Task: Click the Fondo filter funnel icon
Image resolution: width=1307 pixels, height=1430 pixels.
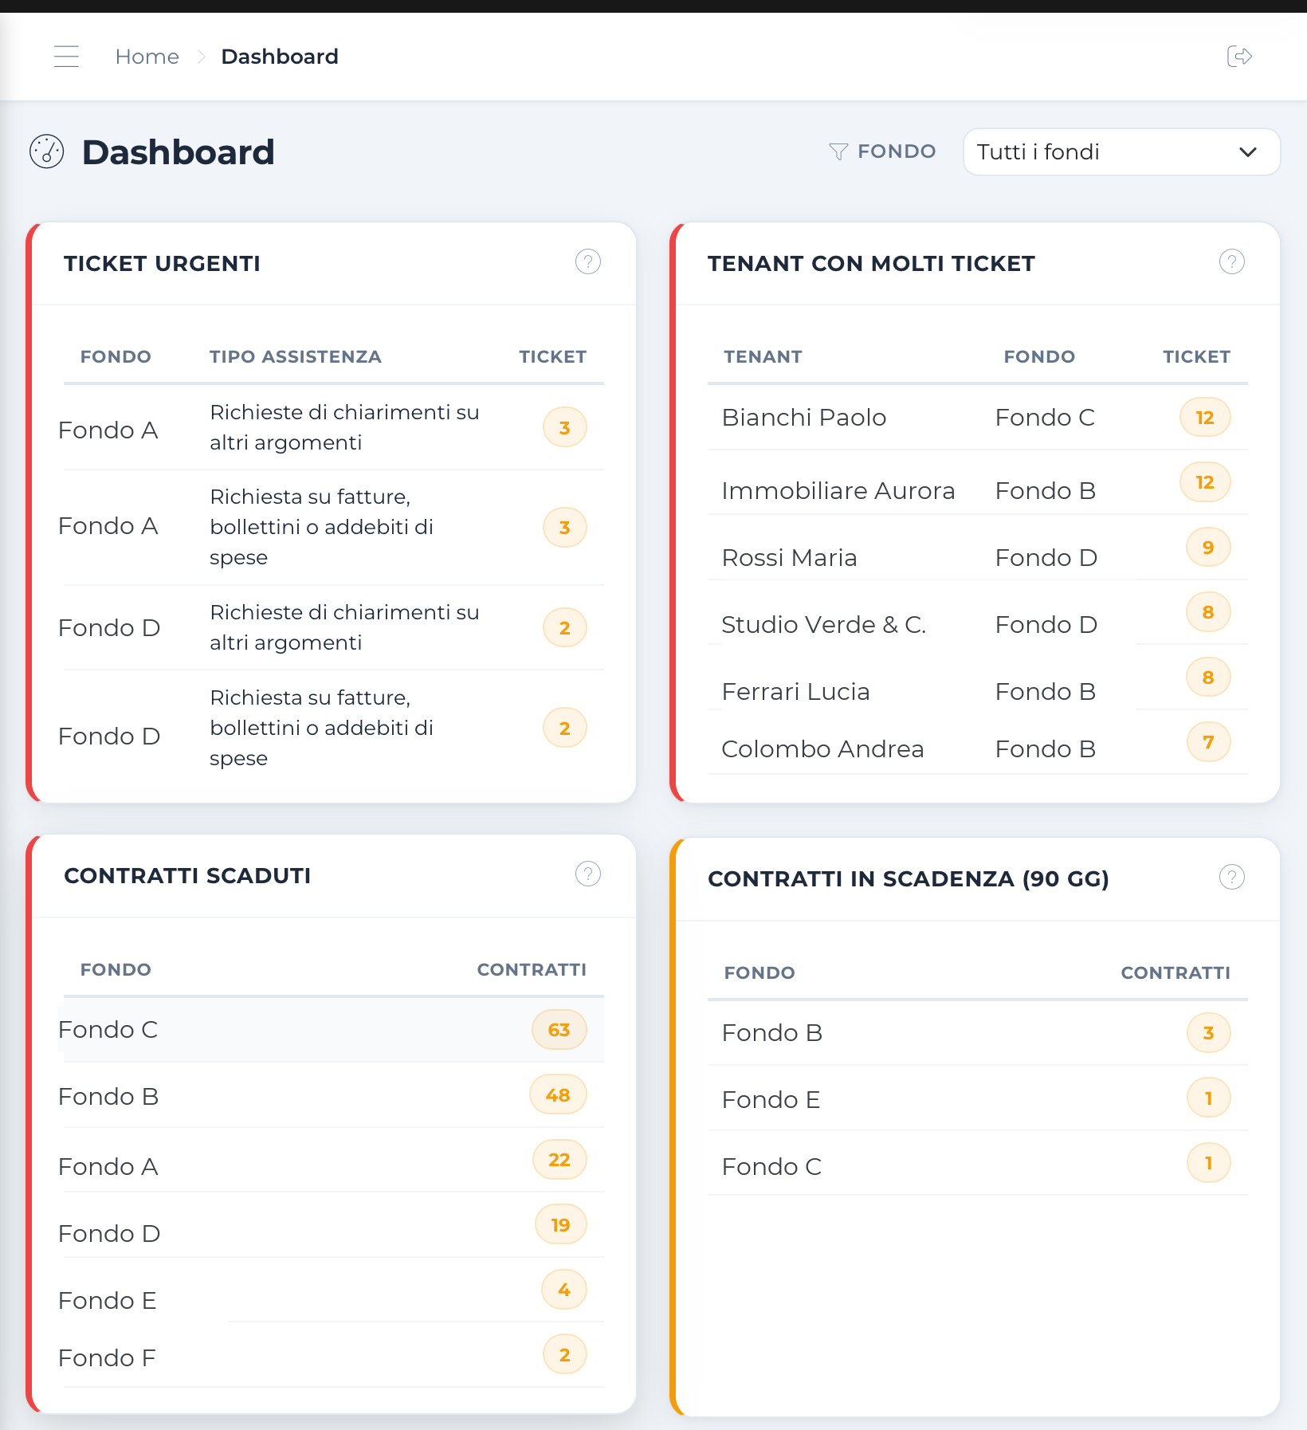Action: click(x=838, y=151)
